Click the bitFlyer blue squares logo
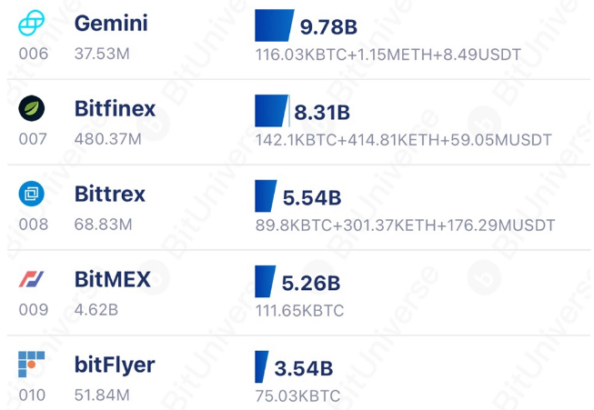The height and width of the screenshot is (410, 594). [32, 365]
